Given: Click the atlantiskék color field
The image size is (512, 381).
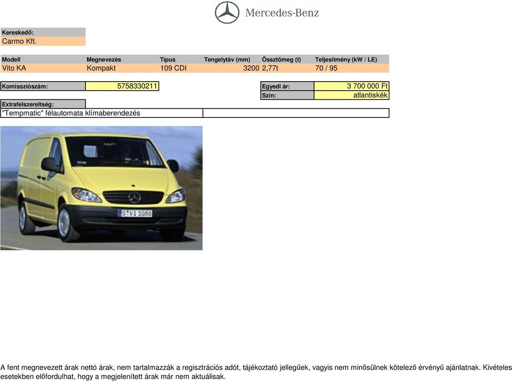Looking at the screenshot, I should pos(351,96).
